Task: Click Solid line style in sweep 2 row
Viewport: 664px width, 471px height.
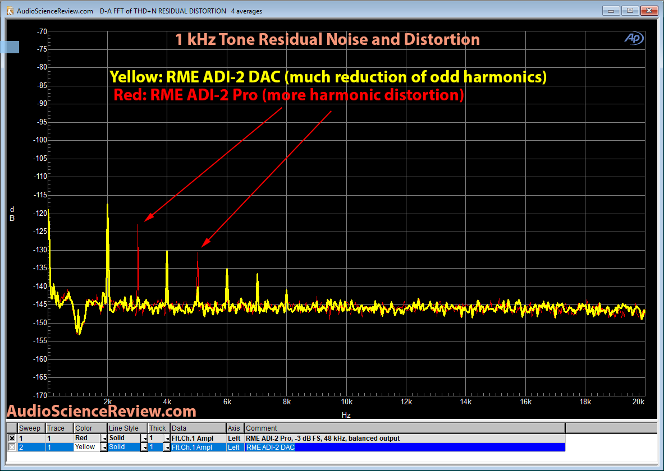Action: coord(124,447)
